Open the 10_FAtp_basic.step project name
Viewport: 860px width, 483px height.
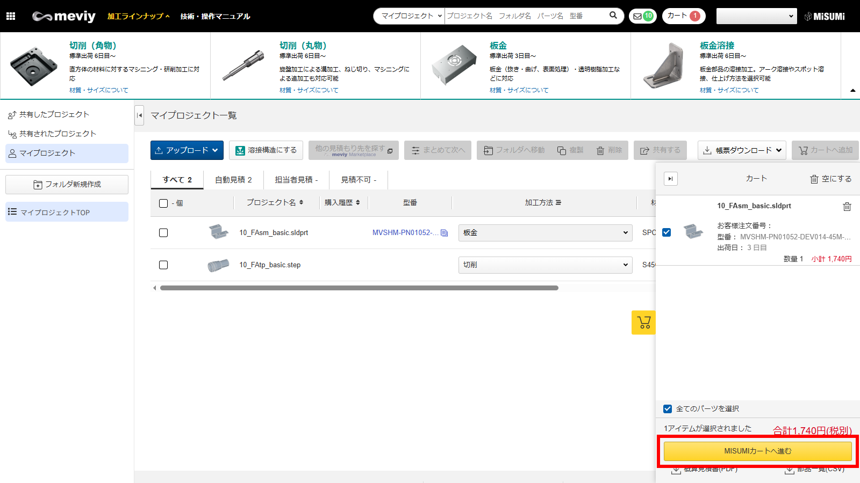point(270,265)
